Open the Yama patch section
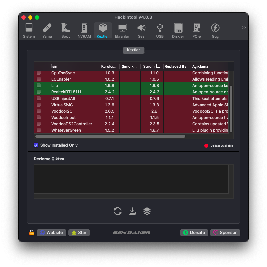The image size is (267, 267). coord(47,30)
